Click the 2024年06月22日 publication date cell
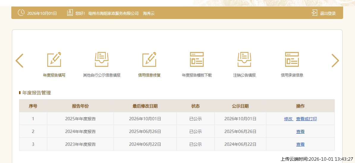The width and height of the screenshot is (355, 163). point(240,144)
